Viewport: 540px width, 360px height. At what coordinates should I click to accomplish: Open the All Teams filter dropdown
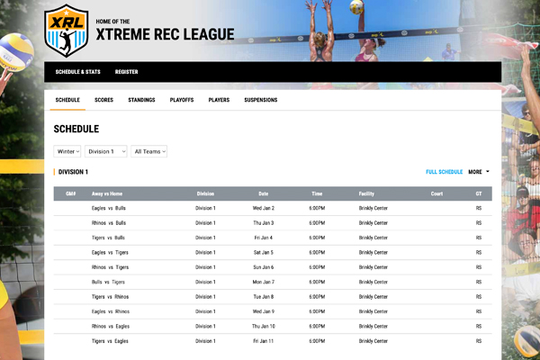(148, 151)
